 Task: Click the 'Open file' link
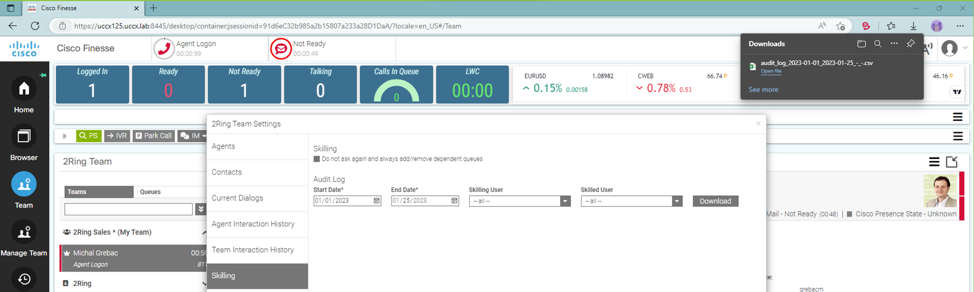point(771,71)
